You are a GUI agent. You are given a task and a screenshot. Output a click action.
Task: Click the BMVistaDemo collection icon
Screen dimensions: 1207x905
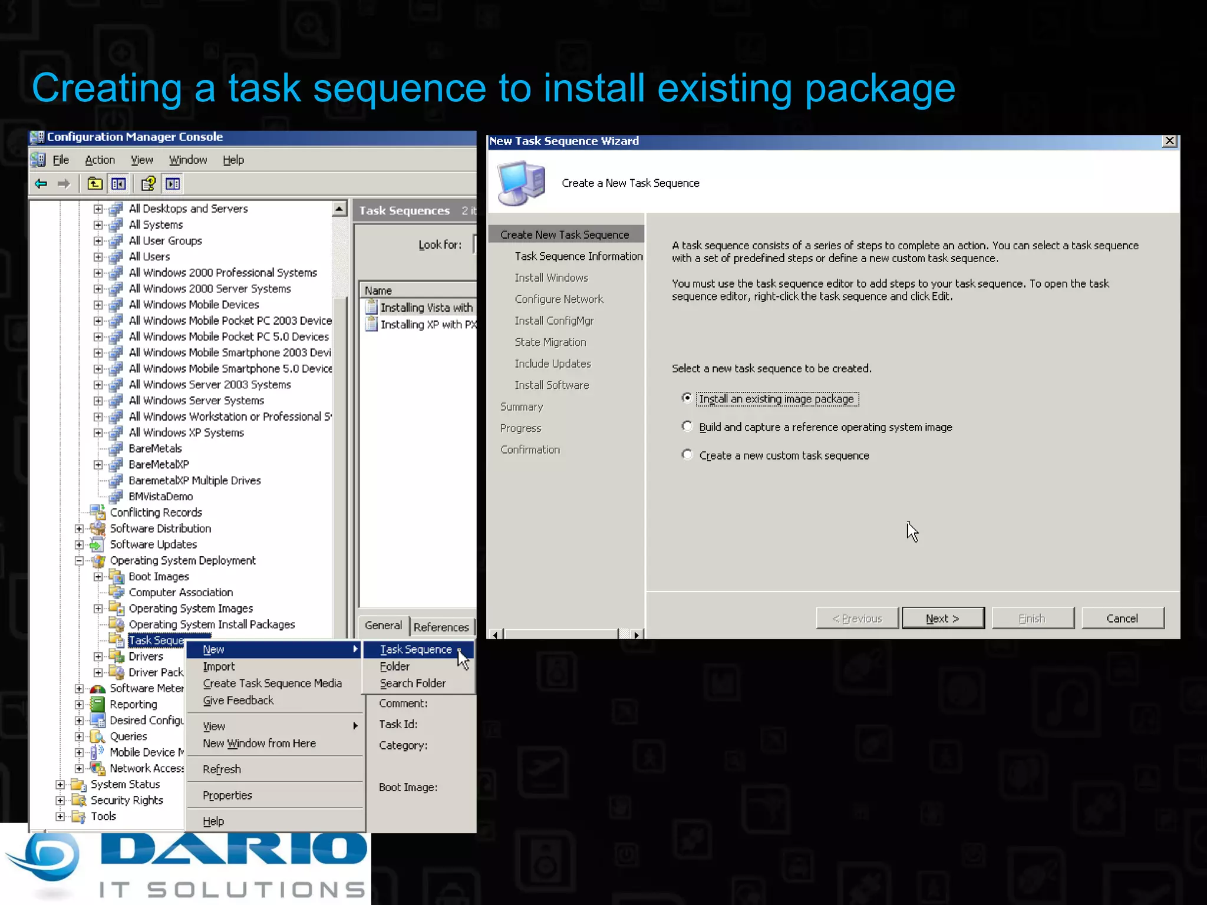pos(117,496)
